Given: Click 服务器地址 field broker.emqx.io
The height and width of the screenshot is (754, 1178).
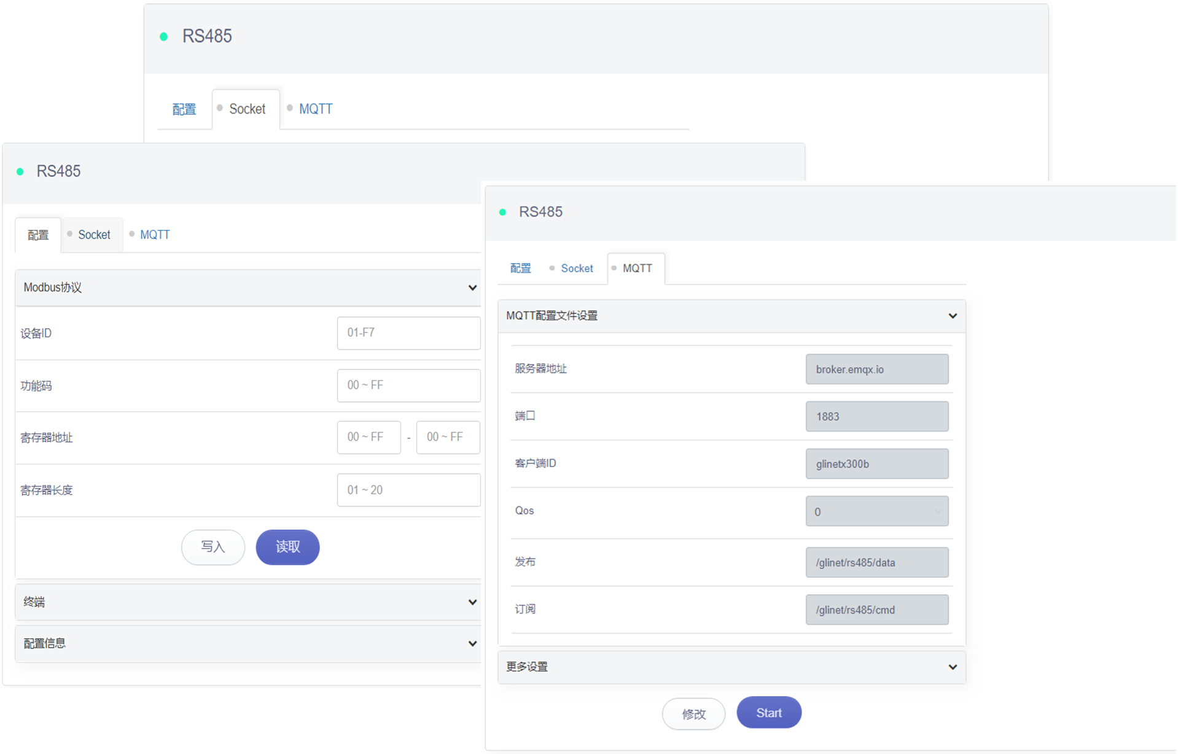Looking at the screenshot, I should click(876, 369).
